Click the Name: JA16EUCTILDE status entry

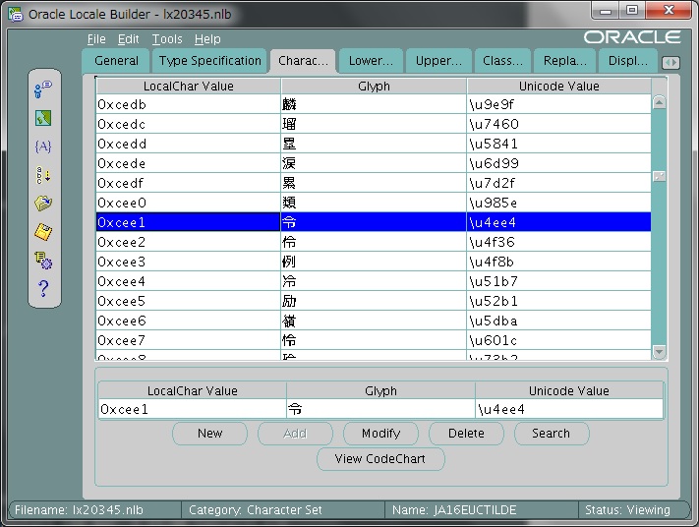[482, 509]
